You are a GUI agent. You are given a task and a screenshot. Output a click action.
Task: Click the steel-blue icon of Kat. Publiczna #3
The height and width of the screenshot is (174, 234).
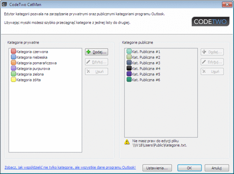129,63
